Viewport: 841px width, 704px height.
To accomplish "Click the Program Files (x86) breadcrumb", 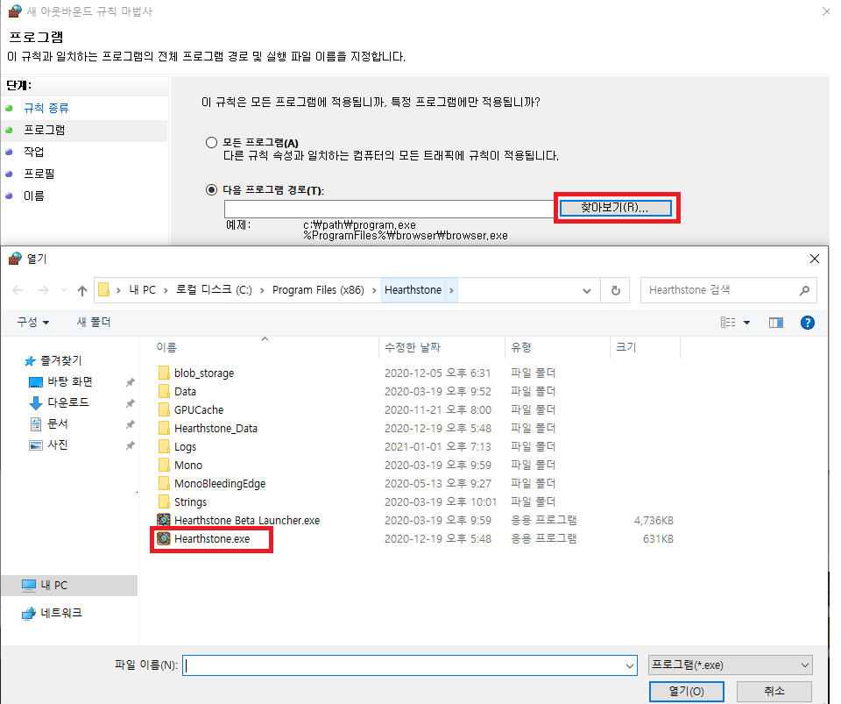I will (x=318, y=290).
